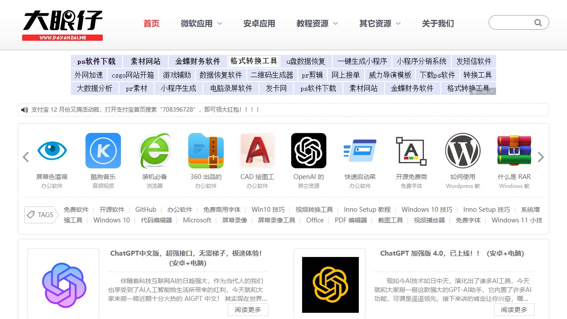
Task: Open the csgo网站开箱 ad link
Action: [x=132, y=75]
